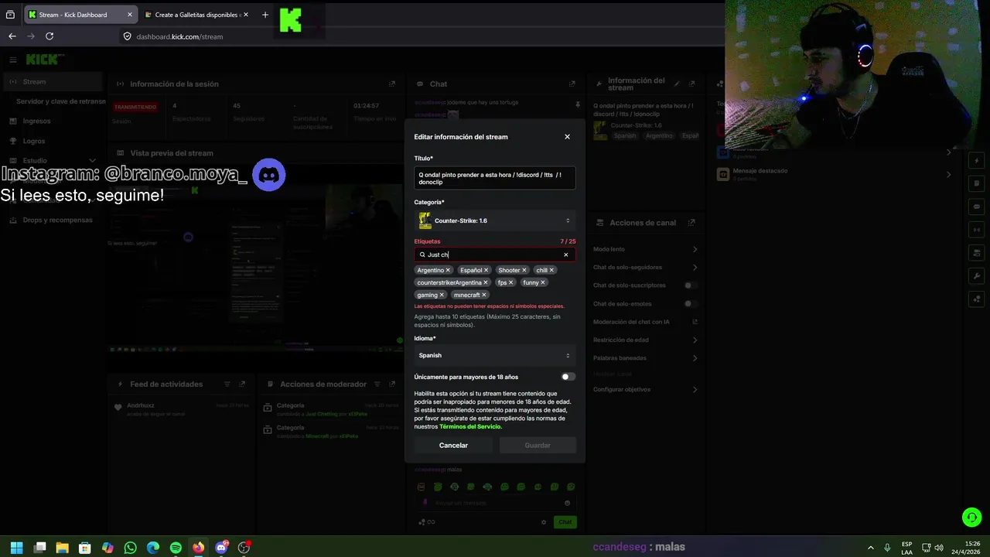Open the green floating support chat bubble
Image resolution: width=990 pixels, height=557 pixels.
click(971, 517)
